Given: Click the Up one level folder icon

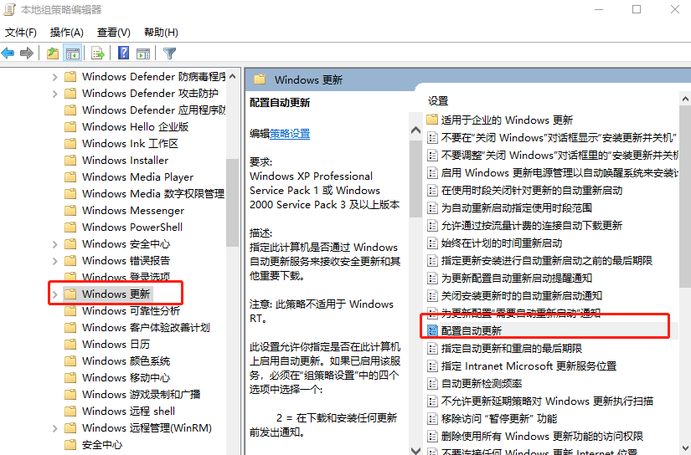Looking at the screenshot, I should click(53, 54).
